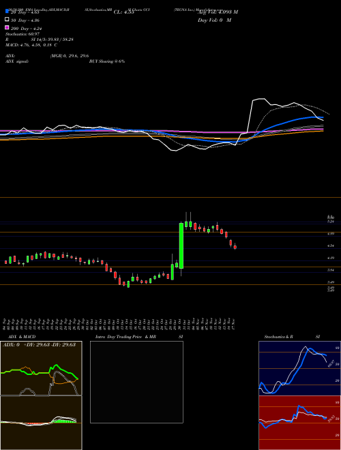Click the green MACD histogram bars
Screen dimensions: 341x450
[63, 421]
